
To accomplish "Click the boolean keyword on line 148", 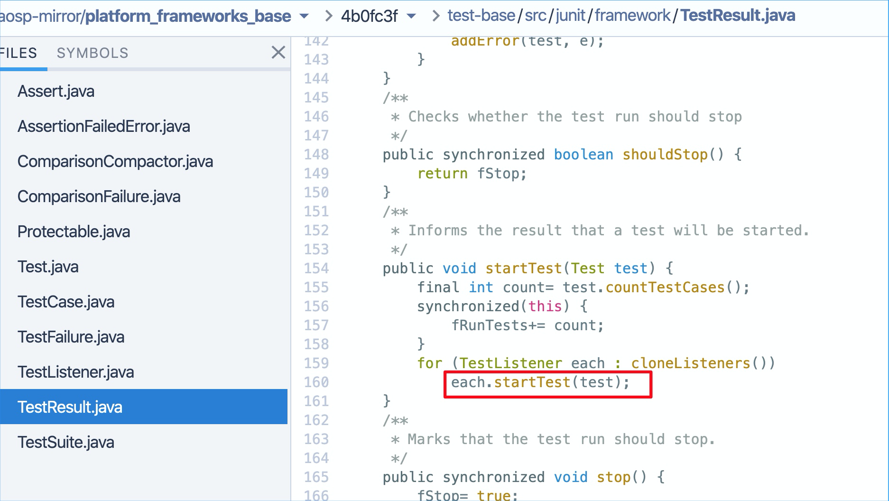I will point(583,155).
